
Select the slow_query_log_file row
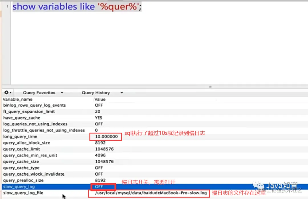155,193
